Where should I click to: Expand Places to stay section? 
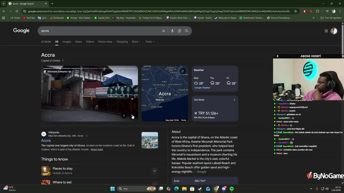click(x=99, y=171)
